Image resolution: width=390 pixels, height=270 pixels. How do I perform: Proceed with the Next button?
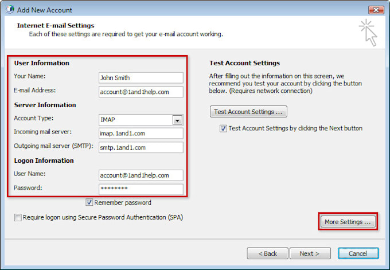310,253
